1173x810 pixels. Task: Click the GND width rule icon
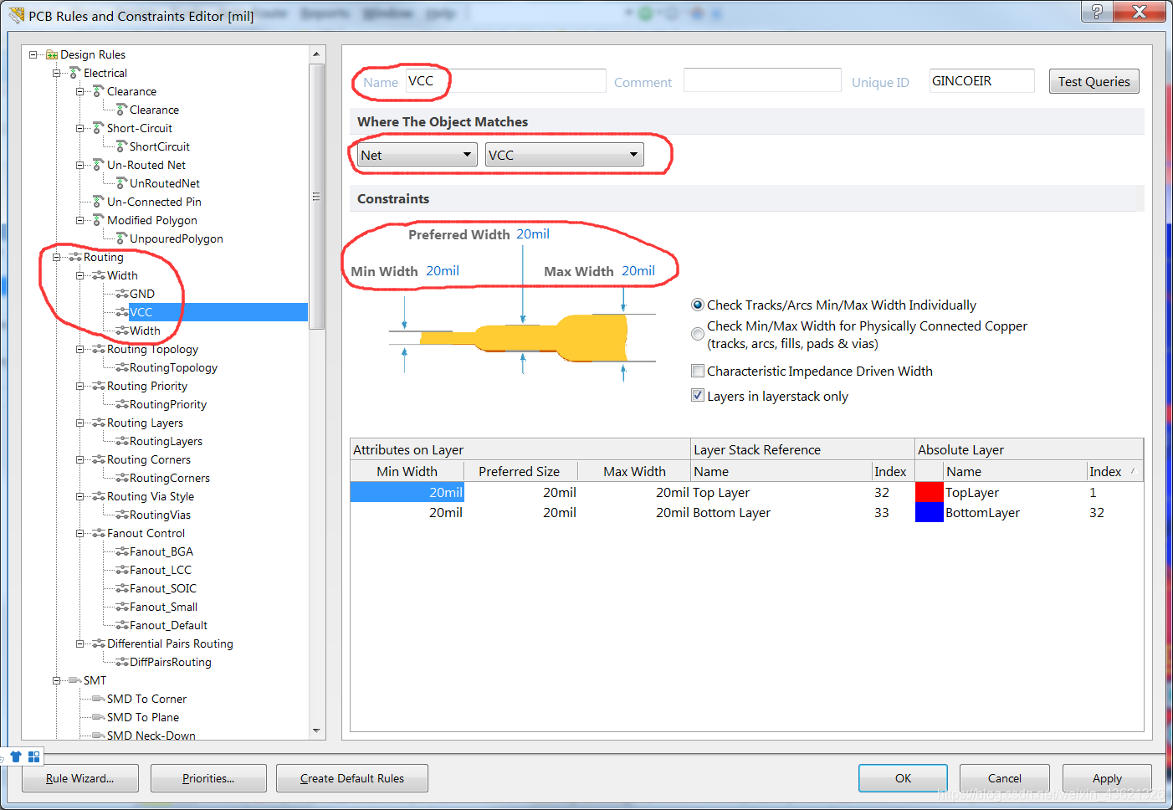click(122, 295)
